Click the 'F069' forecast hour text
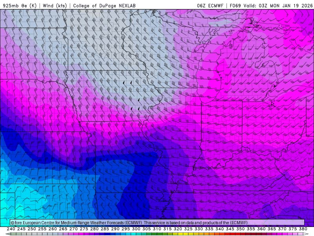Screen dimensions: 314x236 point(235,6)
